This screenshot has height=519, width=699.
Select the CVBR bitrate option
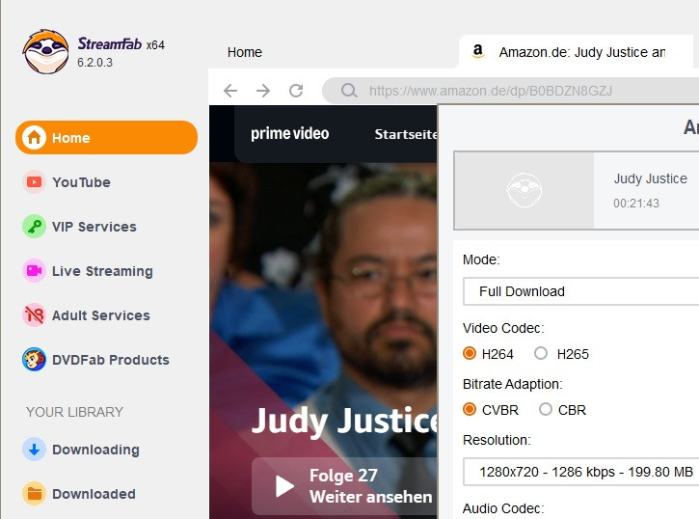pos(470,409)
